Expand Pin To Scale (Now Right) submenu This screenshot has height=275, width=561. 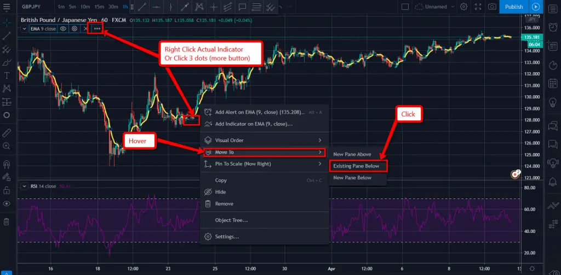[x=264, y=164]
